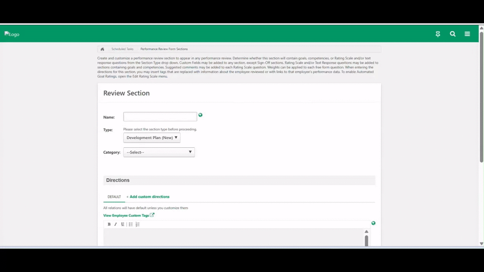Select the DEFAULT directions tab

[114, 197]
